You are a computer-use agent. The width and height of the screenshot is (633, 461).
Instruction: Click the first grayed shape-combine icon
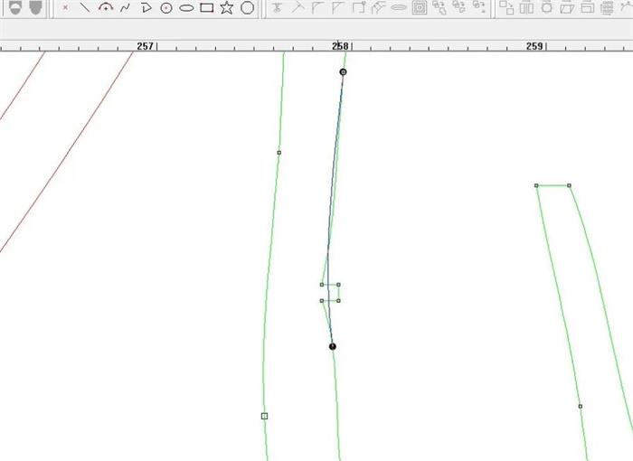pyautogui.click(x=439, y=7)
